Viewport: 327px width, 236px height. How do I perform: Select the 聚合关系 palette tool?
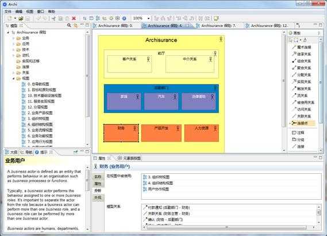click(x=302, y=68)
